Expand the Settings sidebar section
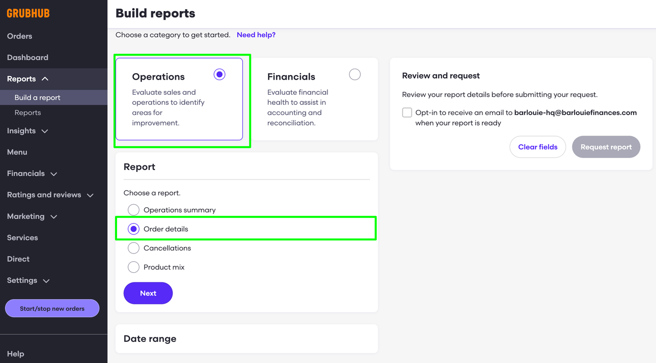656x363 pixels. (x=28, y=281)
